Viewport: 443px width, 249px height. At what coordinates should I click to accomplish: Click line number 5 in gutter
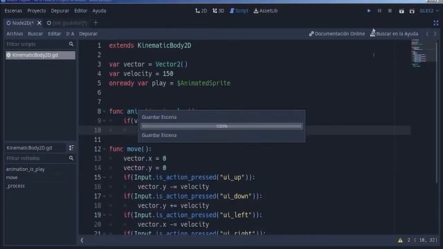[x=99, y=83]
